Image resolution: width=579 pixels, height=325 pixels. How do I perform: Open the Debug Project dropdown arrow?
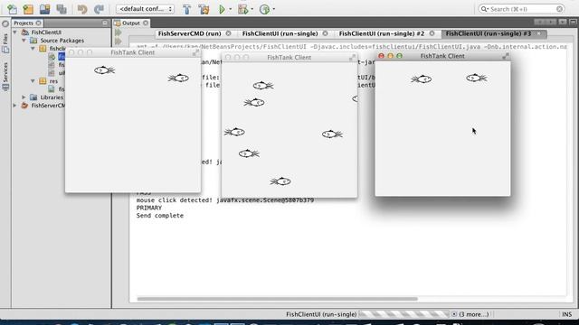(252, 9)
